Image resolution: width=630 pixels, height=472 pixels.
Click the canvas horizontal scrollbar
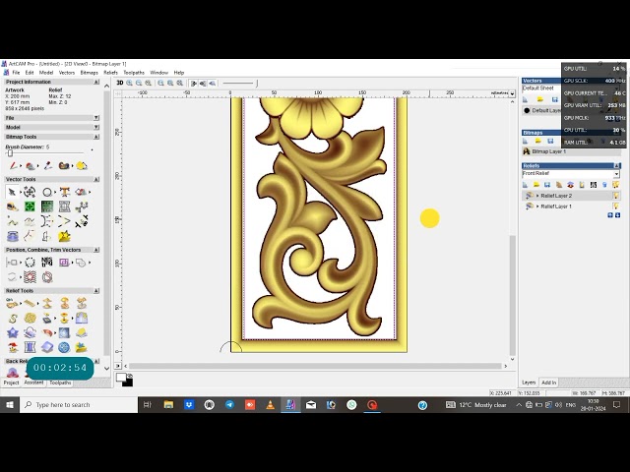[x=315, y=366]
